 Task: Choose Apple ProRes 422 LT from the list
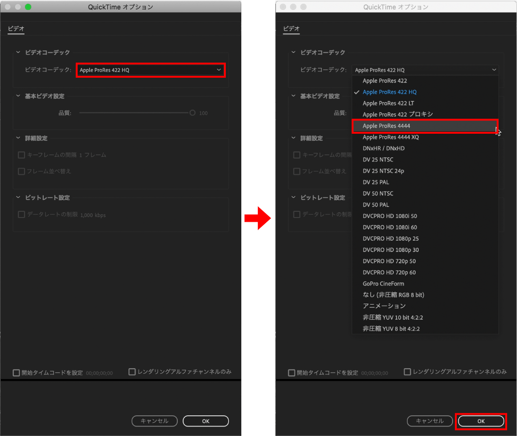pos(425,103)
